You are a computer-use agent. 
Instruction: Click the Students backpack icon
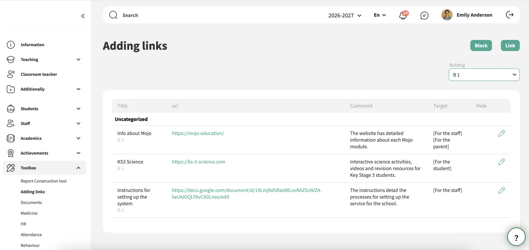pos(11,109)
